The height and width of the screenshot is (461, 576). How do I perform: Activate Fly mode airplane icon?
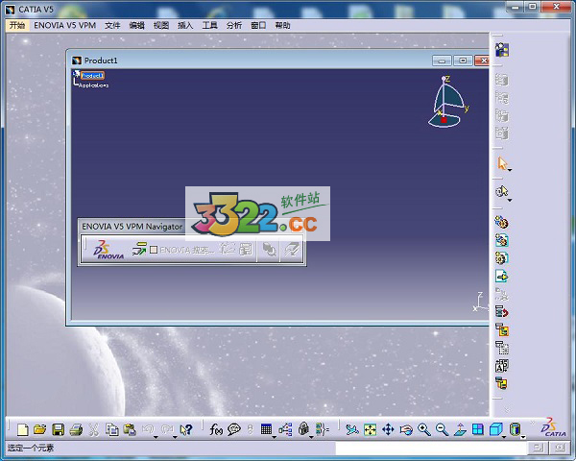(x=352, y=429)
